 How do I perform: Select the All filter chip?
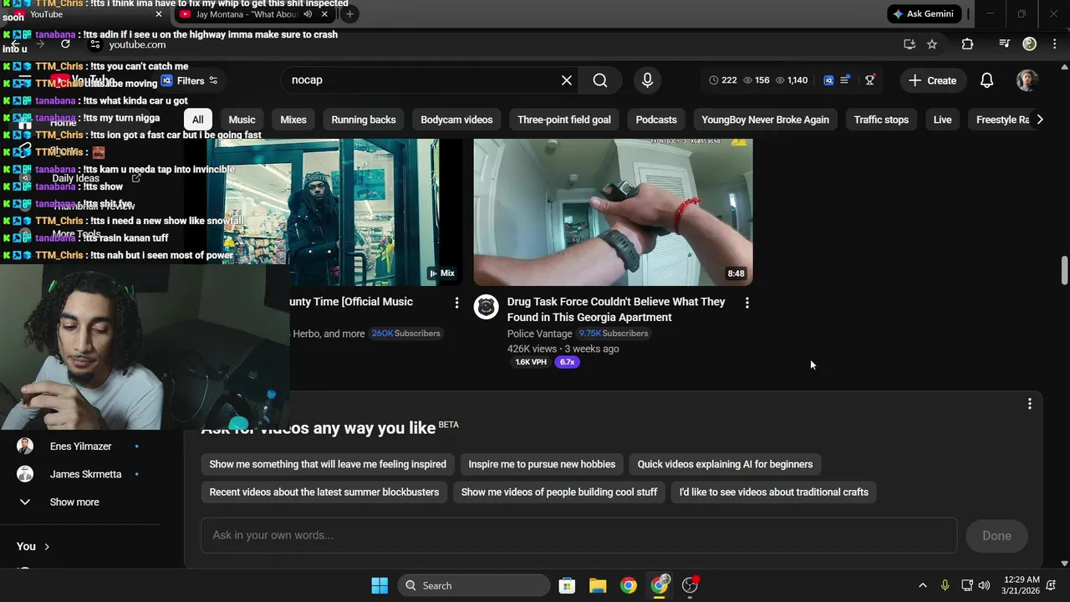pos(198,120)
